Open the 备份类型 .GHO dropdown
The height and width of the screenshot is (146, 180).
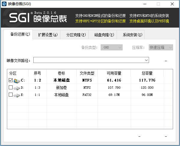111,47
